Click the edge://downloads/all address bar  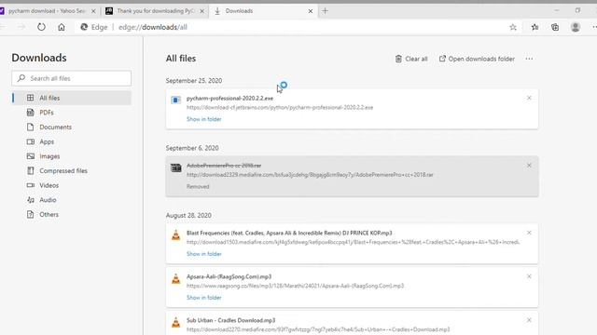153,27
